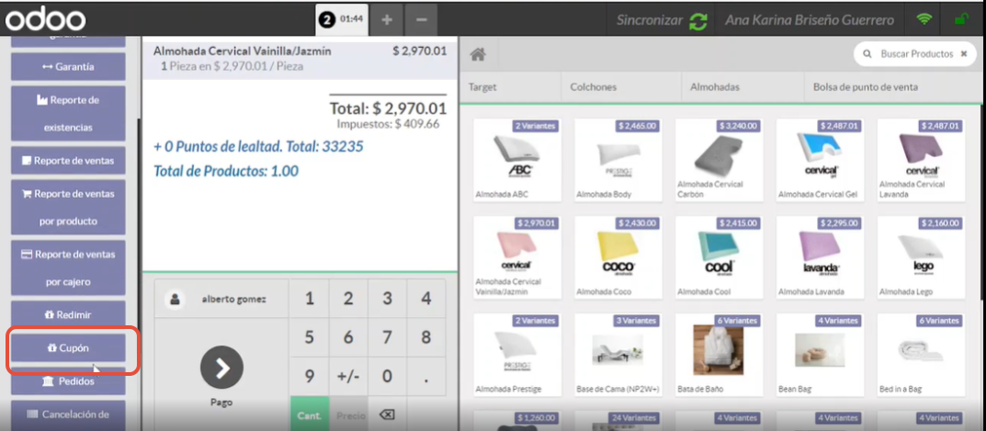
Task: Click the Sincronizar label
Action: 649,20
